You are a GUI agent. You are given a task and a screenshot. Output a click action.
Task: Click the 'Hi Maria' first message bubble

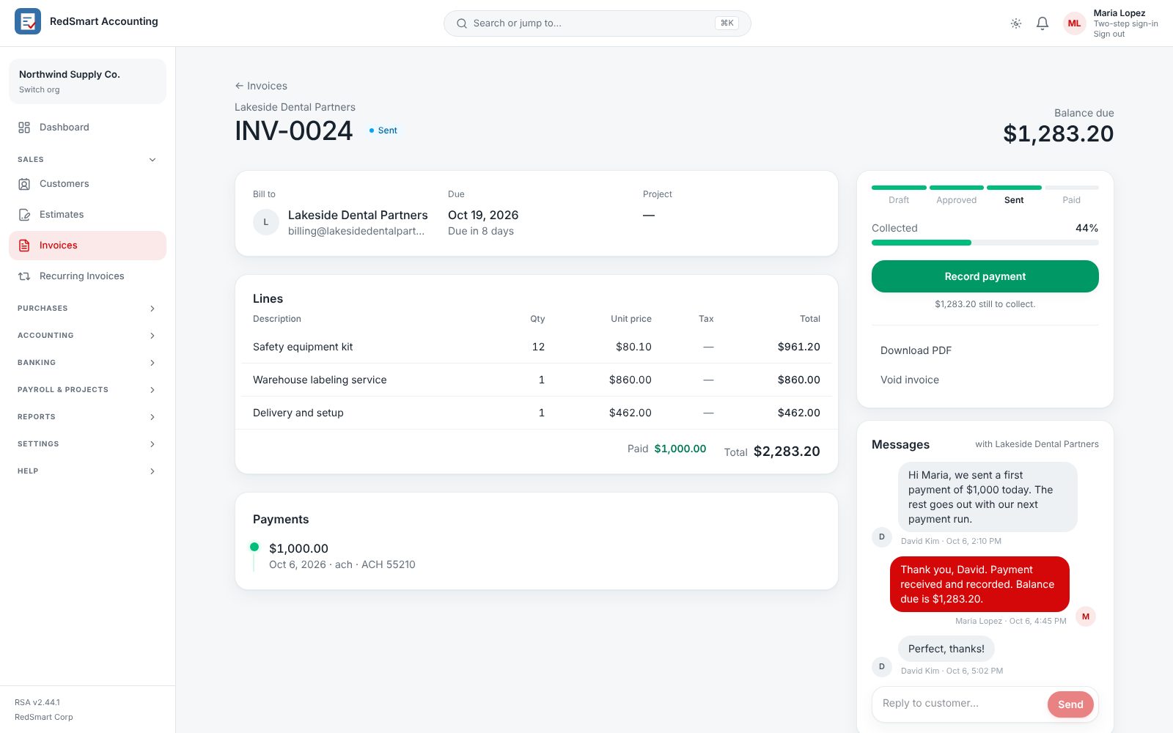[x=988, y=497]
